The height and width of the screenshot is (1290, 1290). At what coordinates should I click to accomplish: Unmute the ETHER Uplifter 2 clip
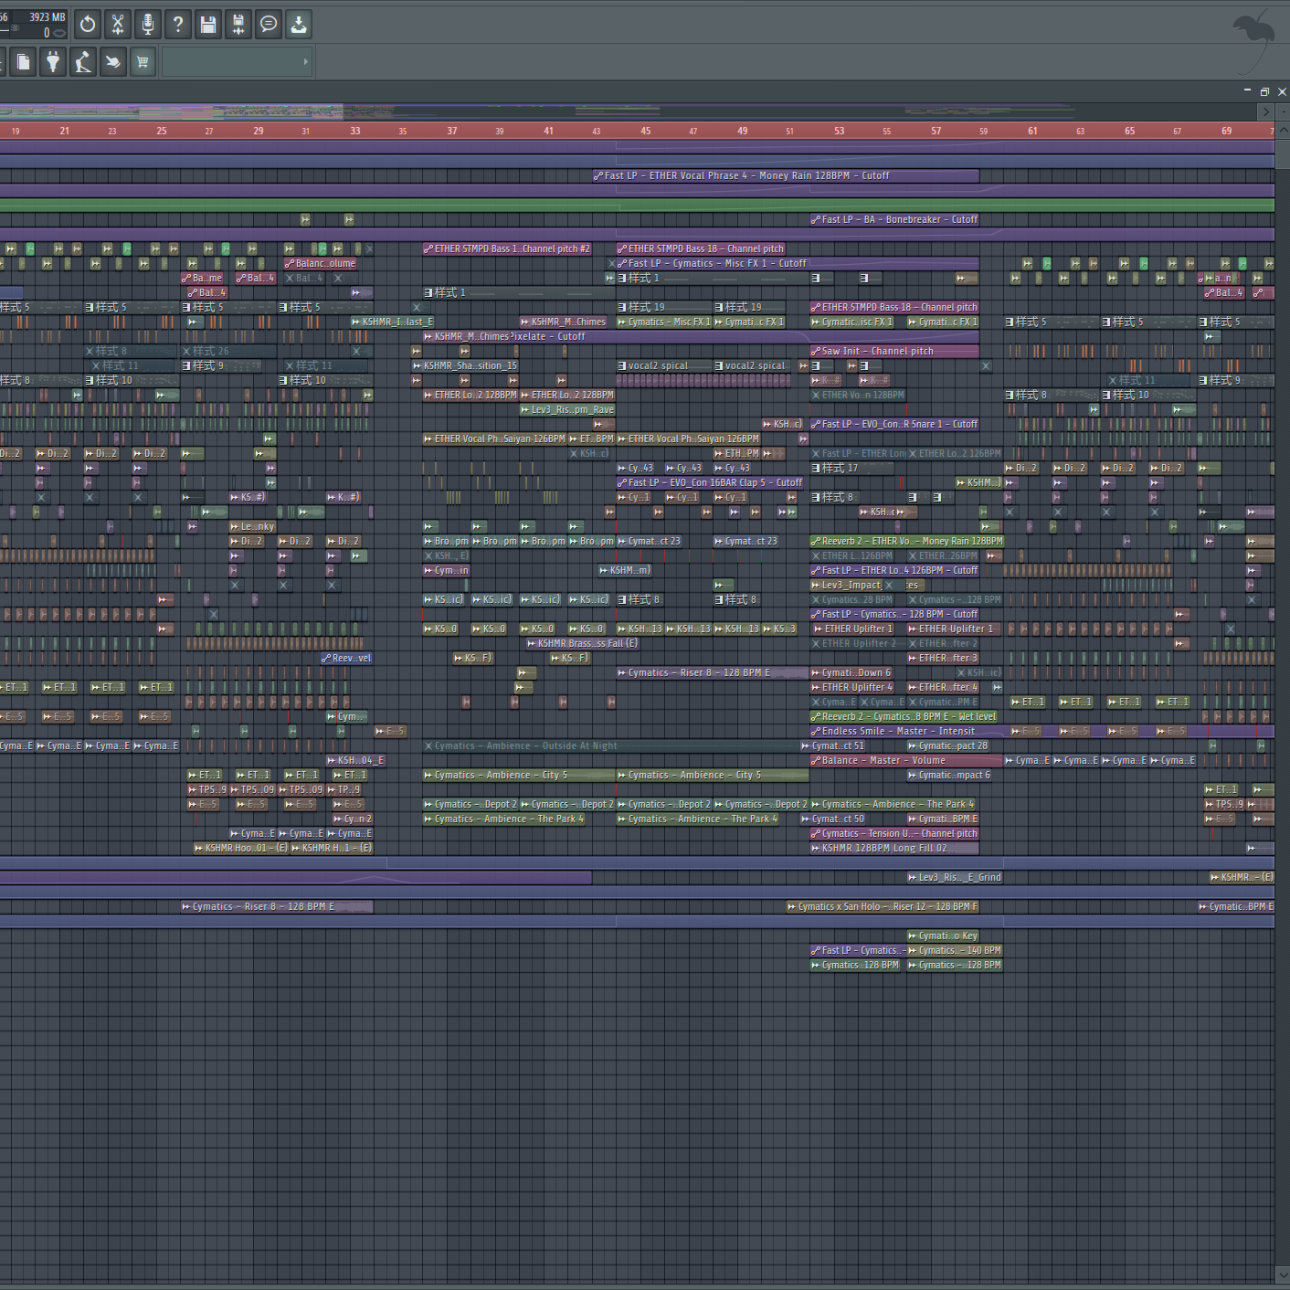pyautogui.click(x=818, y=643)
